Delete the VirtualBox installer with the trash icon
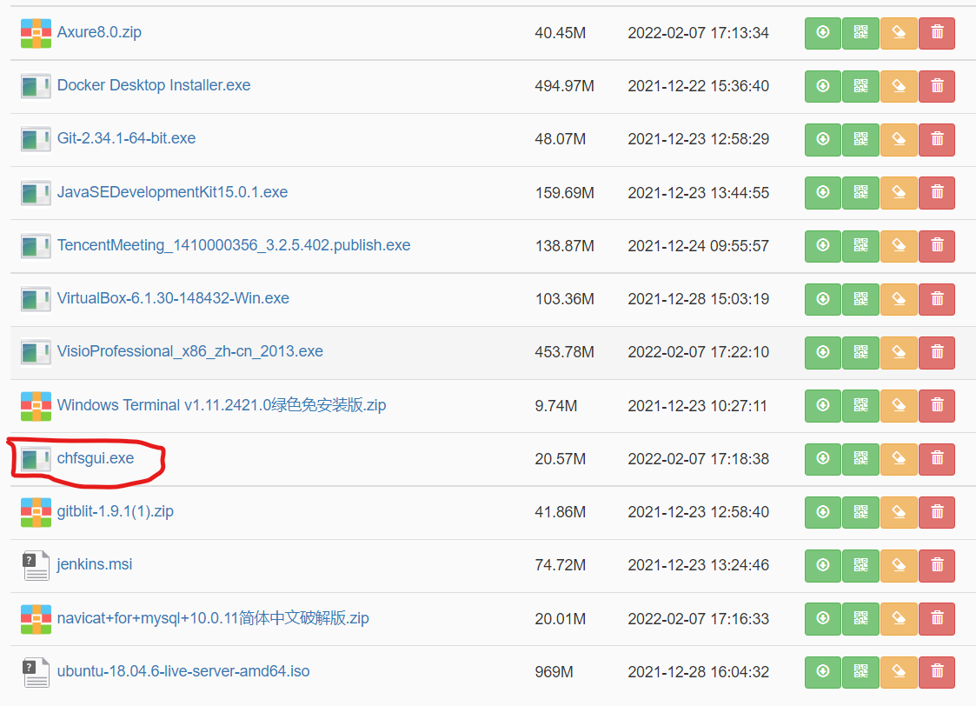Viewport: 976px width, 706px height. (937, 299)
